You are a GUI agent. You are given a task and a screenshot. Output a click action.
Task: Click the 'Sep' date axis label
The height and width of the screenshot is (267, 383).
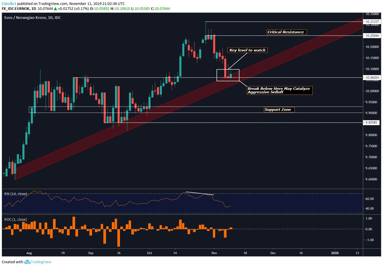(x=91, y=253)
